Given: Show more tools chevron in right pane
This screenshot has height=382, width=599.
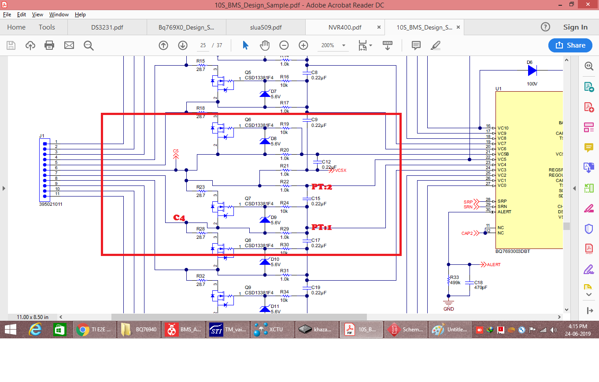Looking at the screenshot, I should point(589,294).
